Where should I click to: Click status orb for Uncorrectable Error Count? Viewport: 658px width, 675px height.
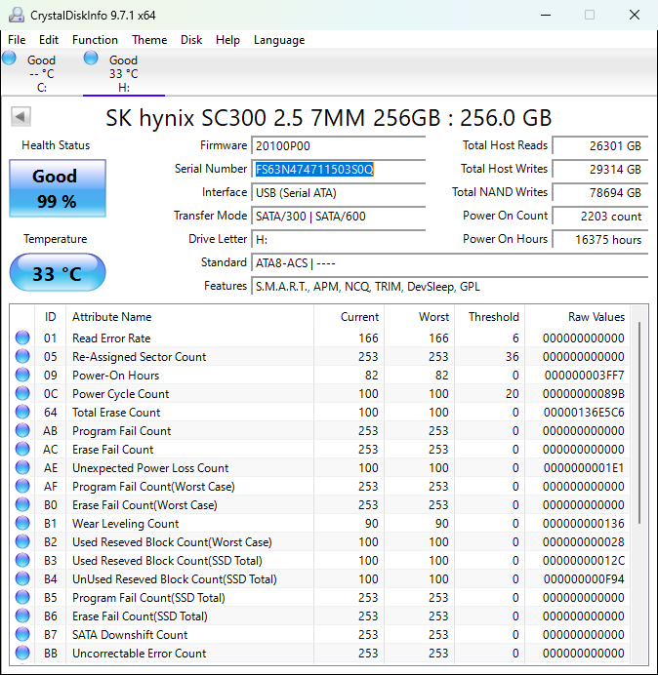pos(22,653)
